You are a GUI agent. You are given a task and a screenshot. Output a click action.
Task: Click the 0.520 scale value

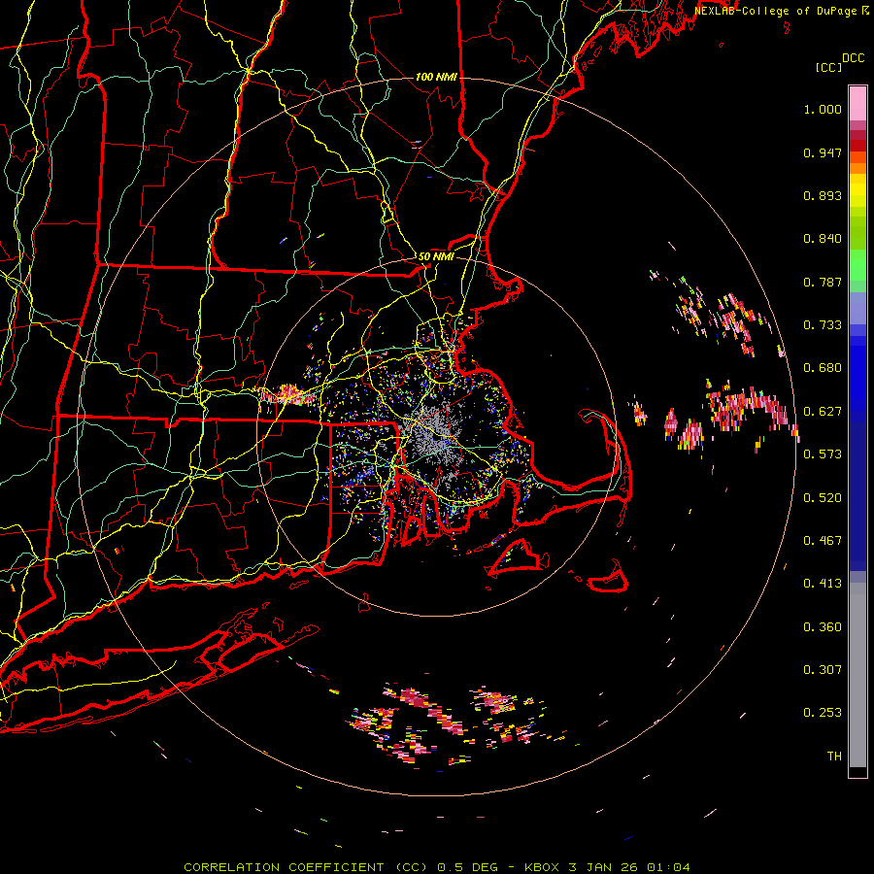(x=823, y=498)
